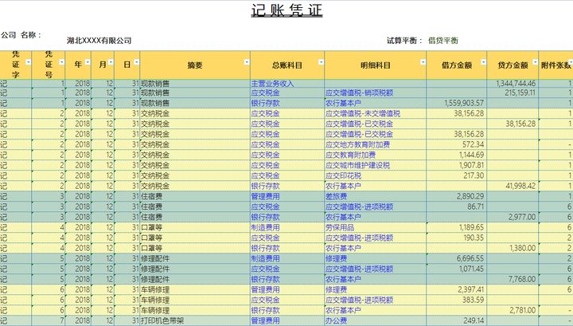Select the 打印机色带架 summary cell
The image size is (573, 326).
coord(195,321)
